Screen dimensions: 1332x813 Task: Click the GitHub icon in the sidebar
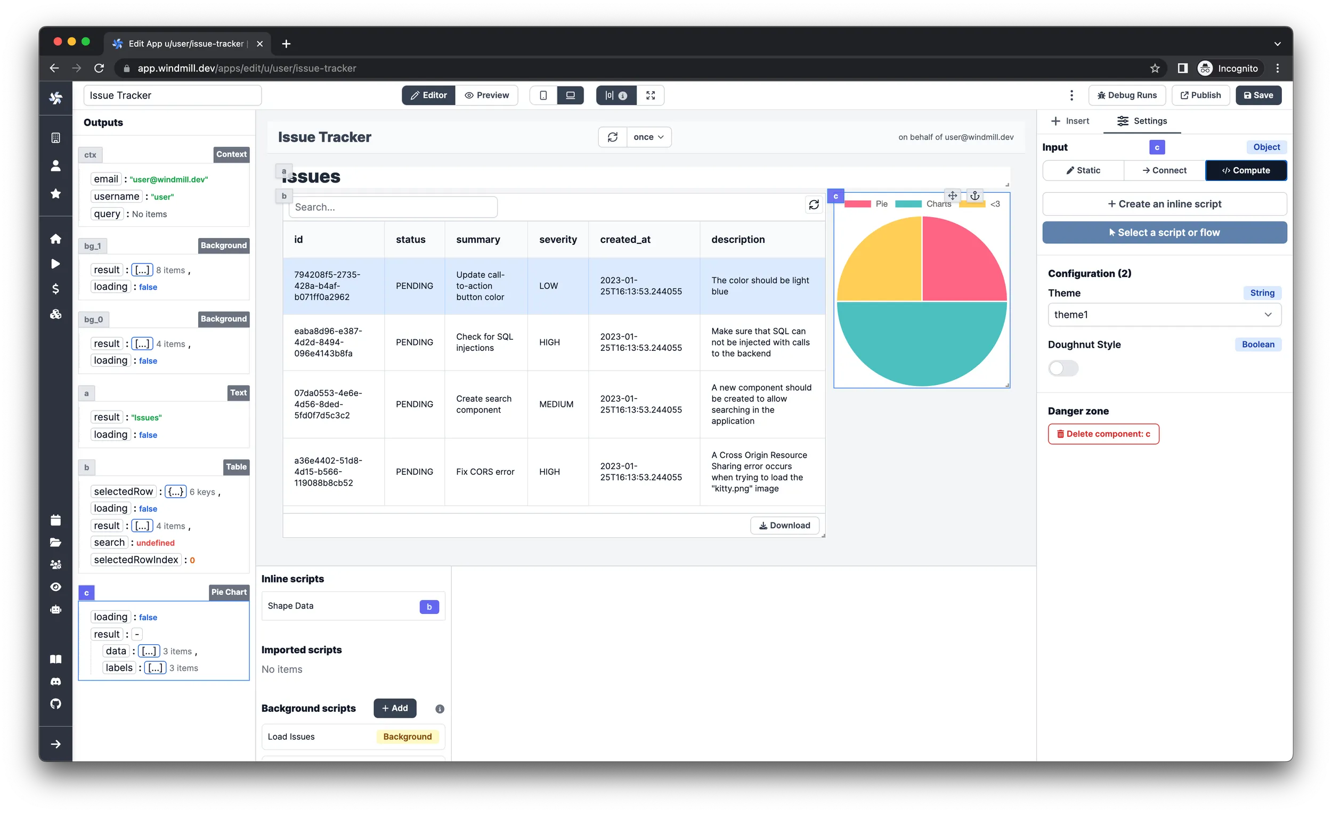56,703
